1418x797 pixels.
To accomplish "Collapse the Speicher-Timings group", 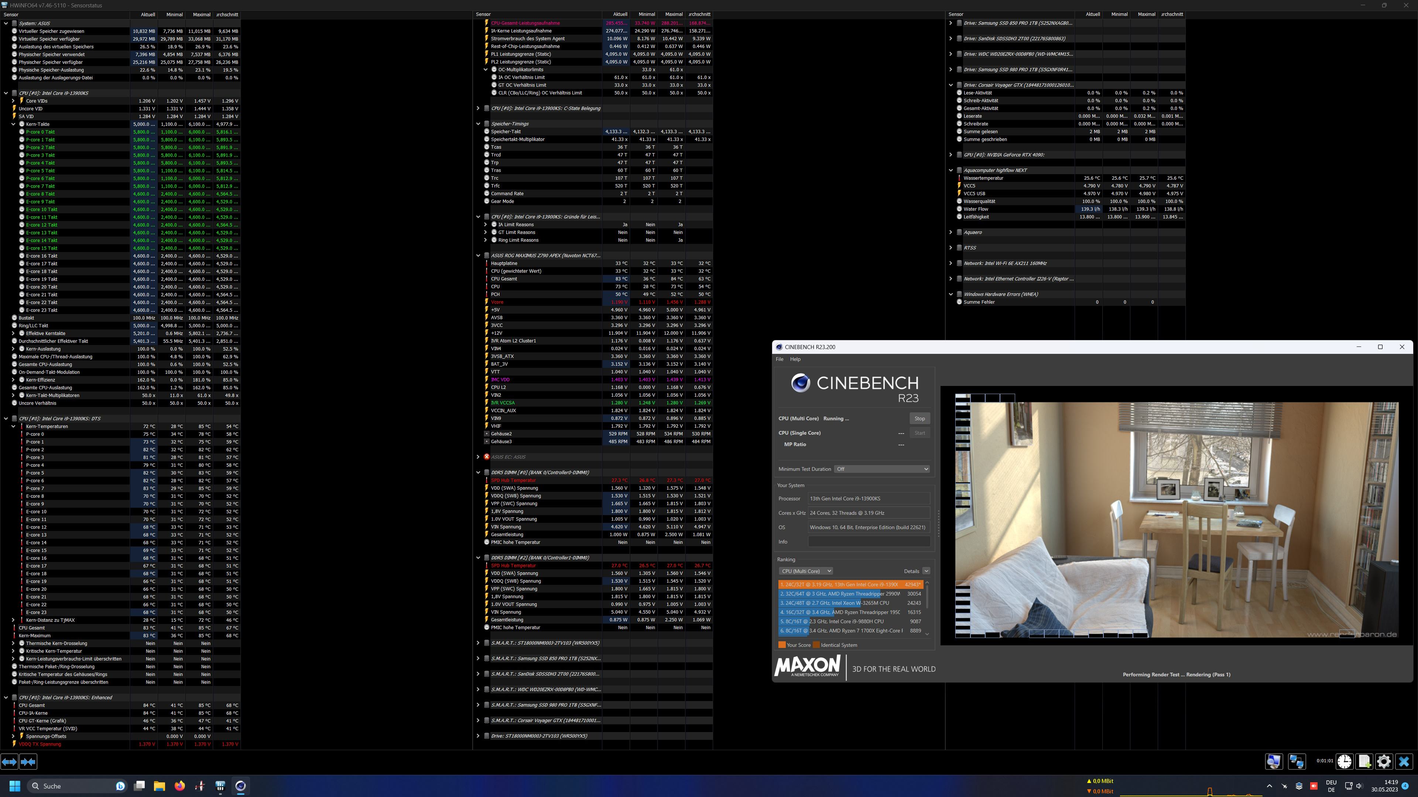I will (478, 124).
